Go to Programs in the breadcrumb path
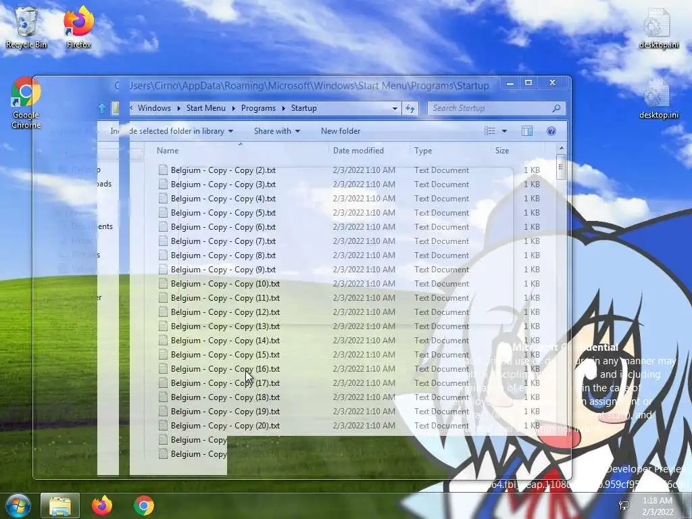 [x=258, y=108]
